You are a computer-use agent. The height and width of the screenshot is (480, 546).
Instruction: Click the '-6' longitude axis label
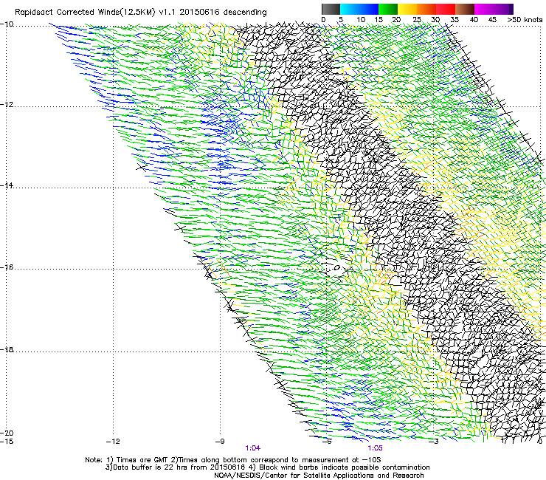327,442
